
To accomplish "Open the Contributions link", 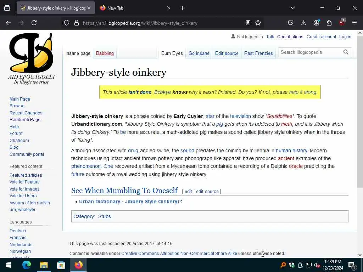I will click(290, 37).
